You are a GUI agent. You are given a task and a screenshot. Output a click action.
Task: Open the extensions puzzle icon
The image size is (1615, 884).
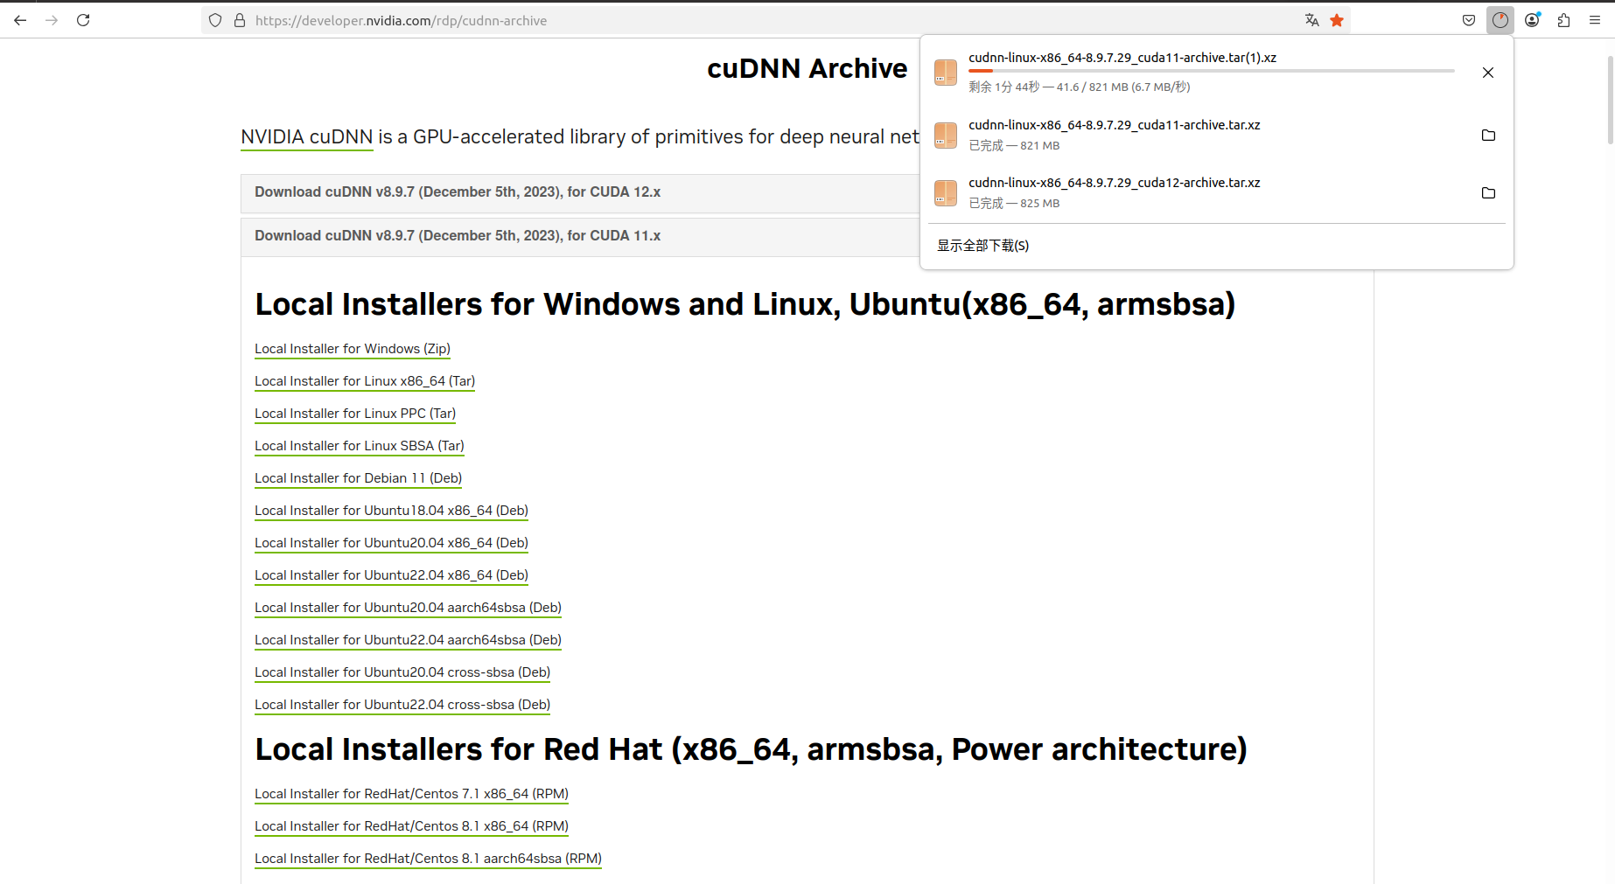coord(1563,20)
